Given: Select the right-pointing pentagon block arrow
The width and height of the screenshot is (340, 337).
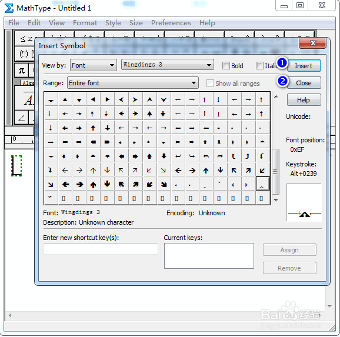Looking at the screenshot, I should coord(107,142).
